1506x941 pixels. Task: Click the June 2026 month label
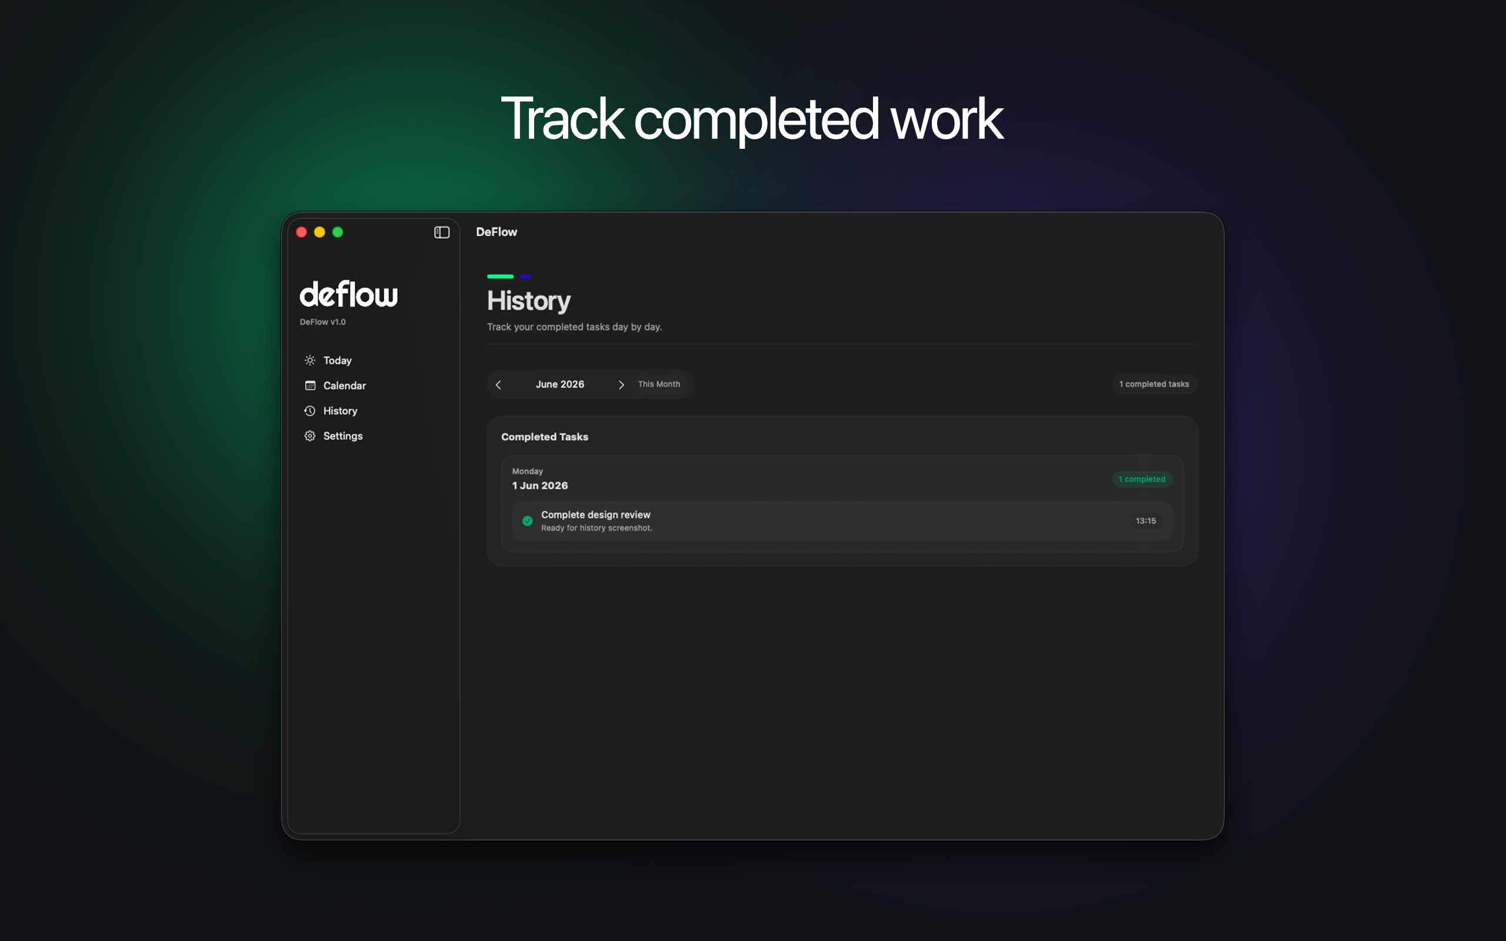click(560, 384)
